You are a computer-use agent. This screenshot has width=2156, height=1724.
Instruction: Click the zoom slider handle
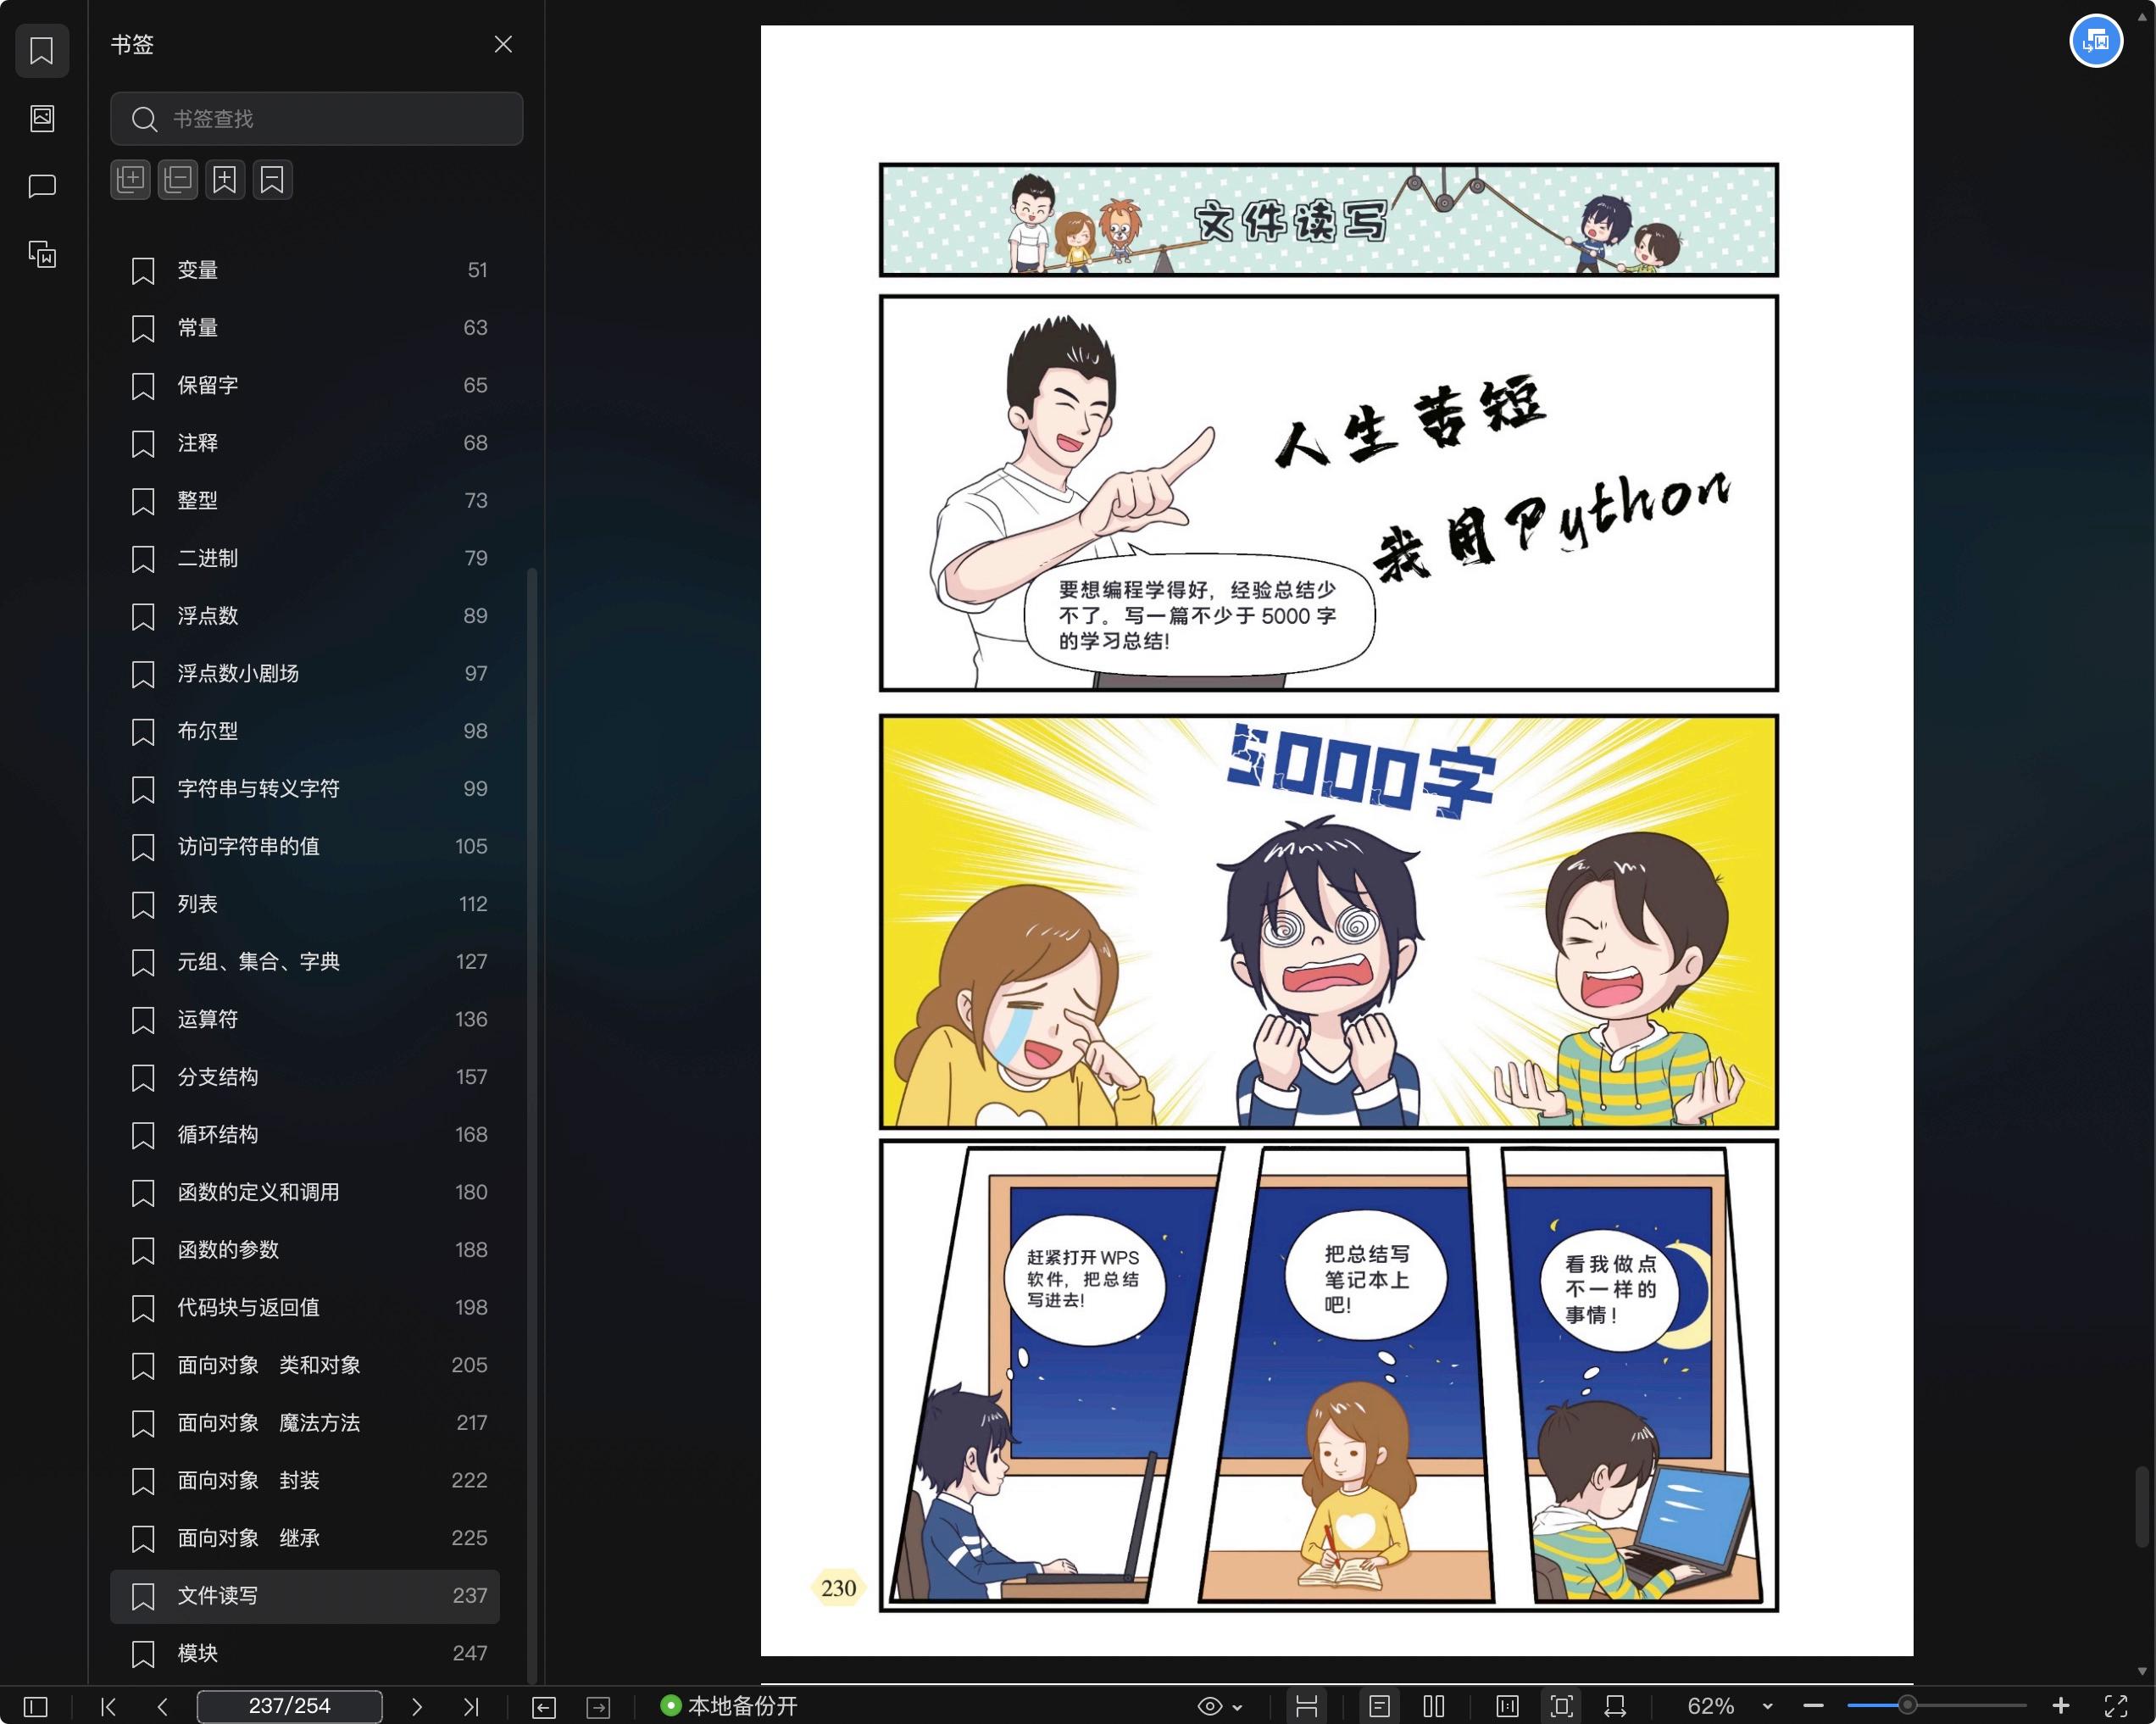[1907, 1705]
